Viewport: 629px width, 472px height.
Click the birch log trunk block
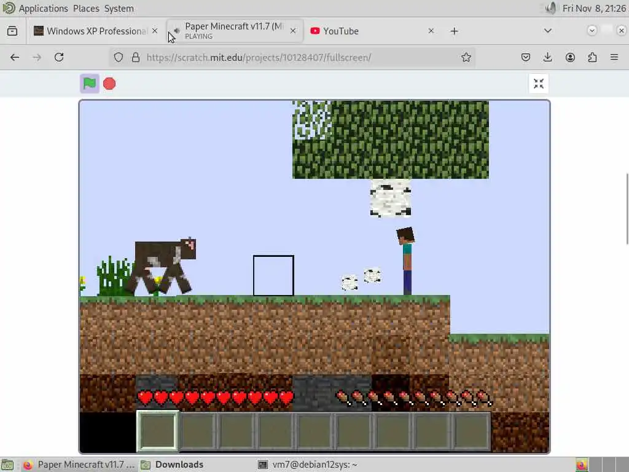(391, 198)
